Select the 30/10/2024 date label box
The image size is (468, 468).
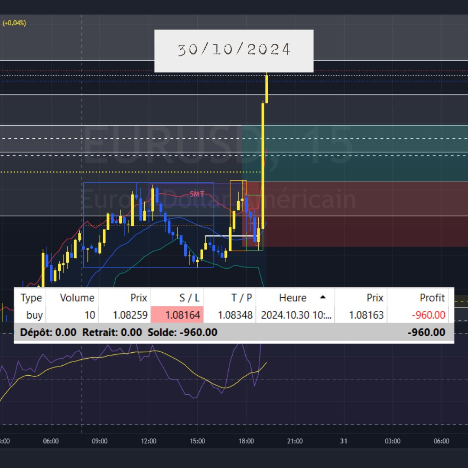click(x=234, y=51)
